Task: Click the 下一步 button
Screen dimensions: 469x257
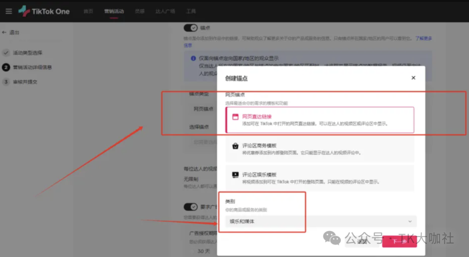Action: (399, 241)
